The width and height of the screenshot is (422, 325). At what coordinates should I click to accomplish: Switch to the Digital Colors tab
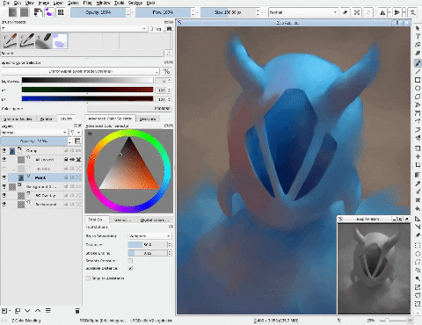pyautogui.click(x=155, y=220)
